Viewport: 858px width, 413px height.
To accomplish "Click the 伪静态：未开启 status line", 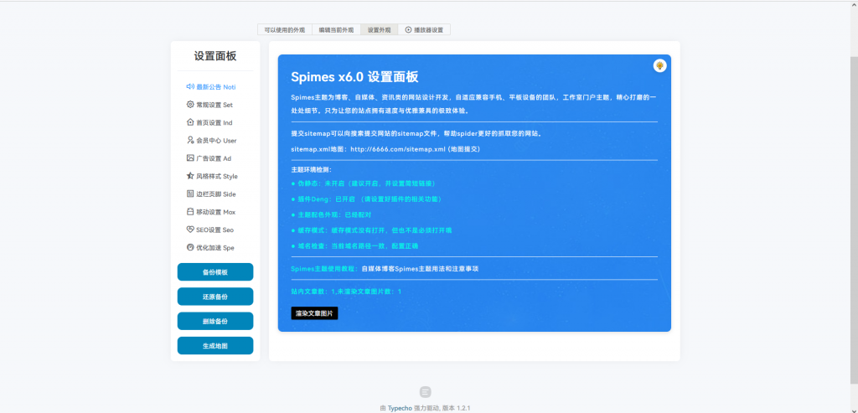I will 364,183.
